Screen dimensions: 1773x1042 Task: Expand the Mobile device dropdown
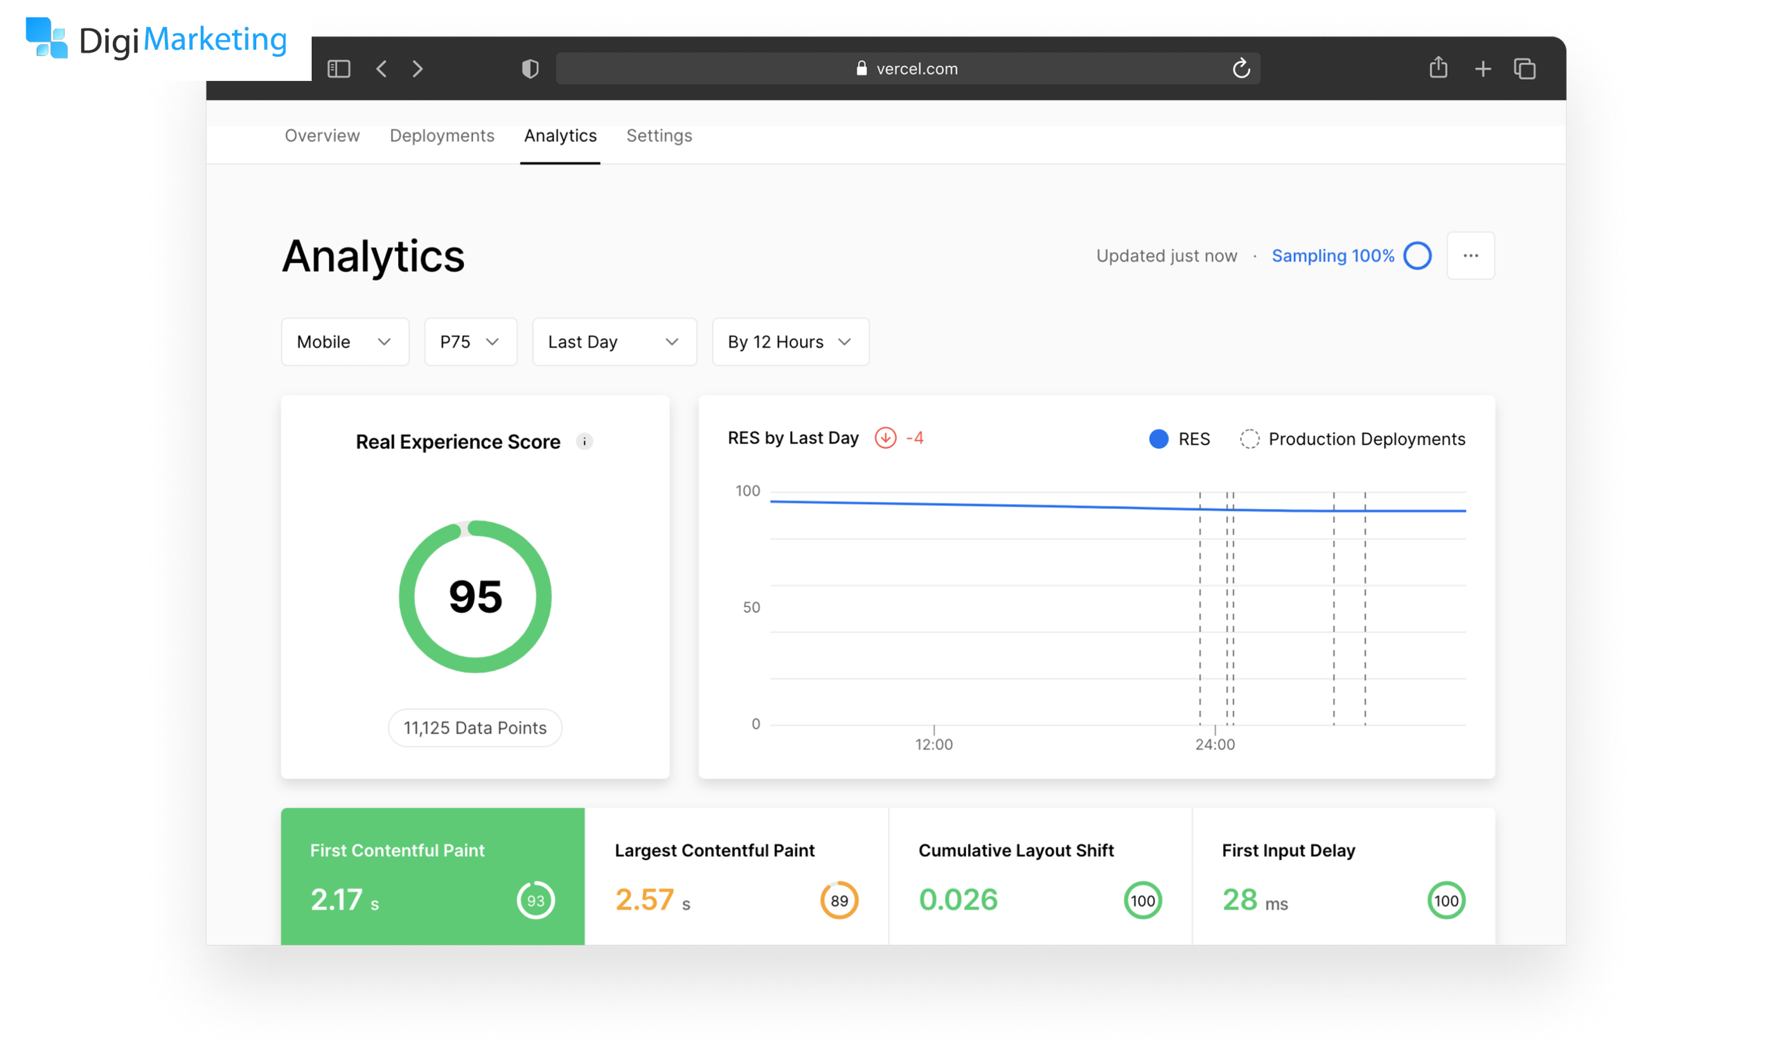pos(345,342)
